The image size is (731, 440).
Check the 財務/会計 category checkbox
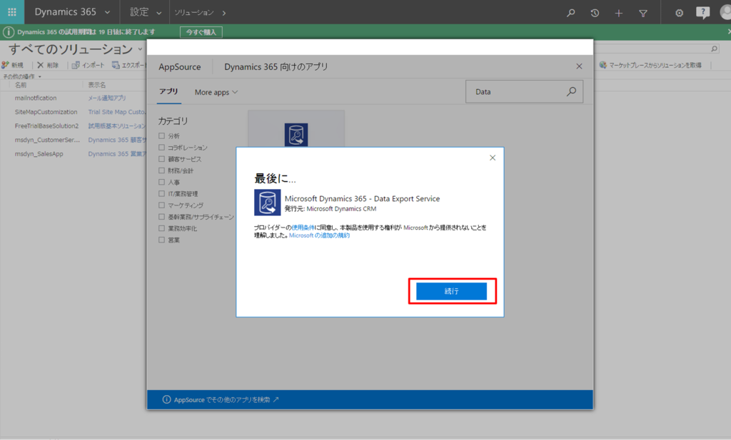point(161,170)
